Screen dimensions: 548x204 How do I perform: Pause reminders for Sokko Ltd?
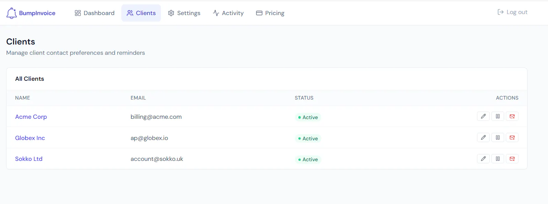coord(498,159)
